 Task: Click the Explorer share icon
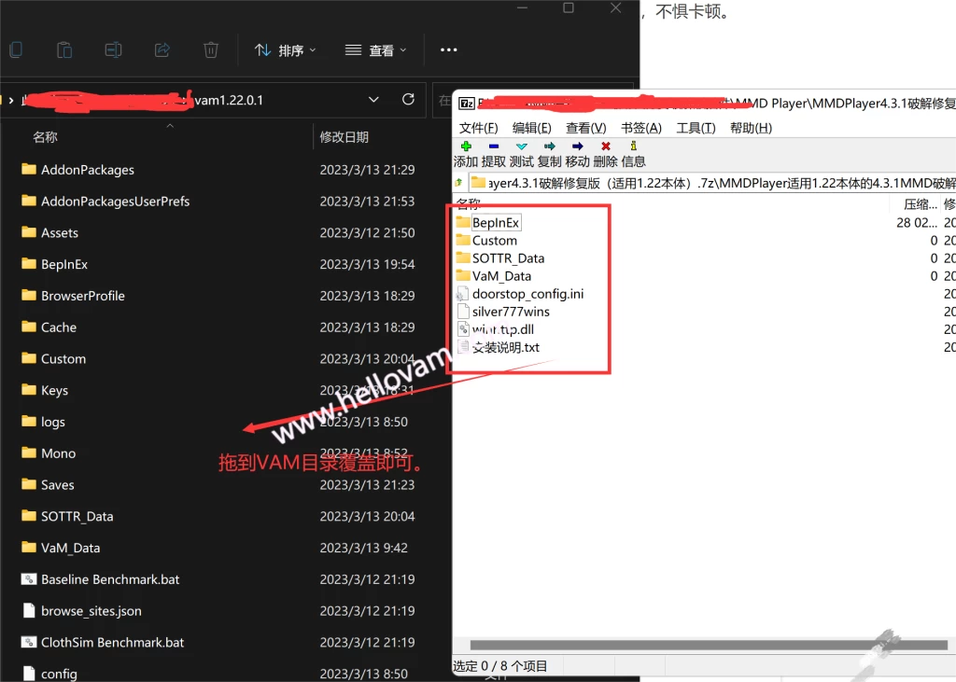click(x=162, y=50)
